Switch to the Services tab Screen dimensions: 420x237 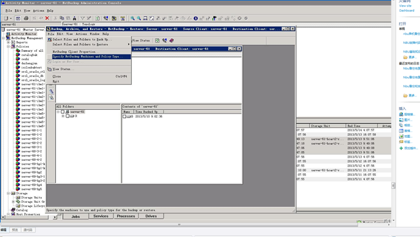tap(101, 216)
